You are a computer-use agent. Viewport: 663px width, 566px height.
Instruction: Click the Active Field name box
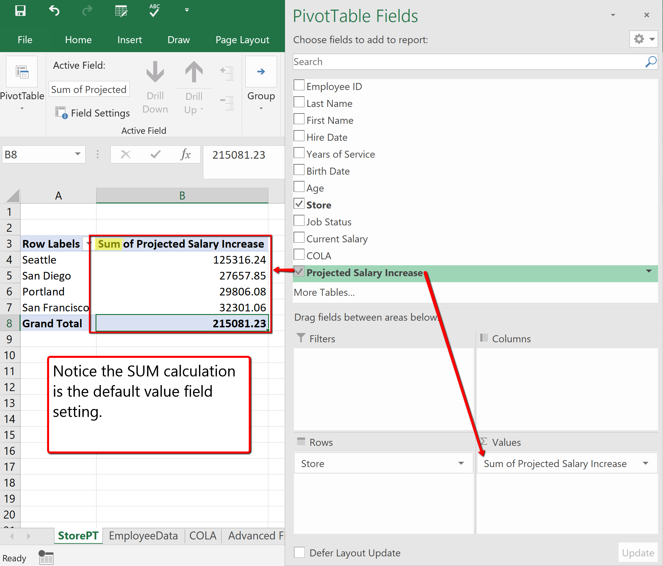pyautogui.click(x=89, y=89)
